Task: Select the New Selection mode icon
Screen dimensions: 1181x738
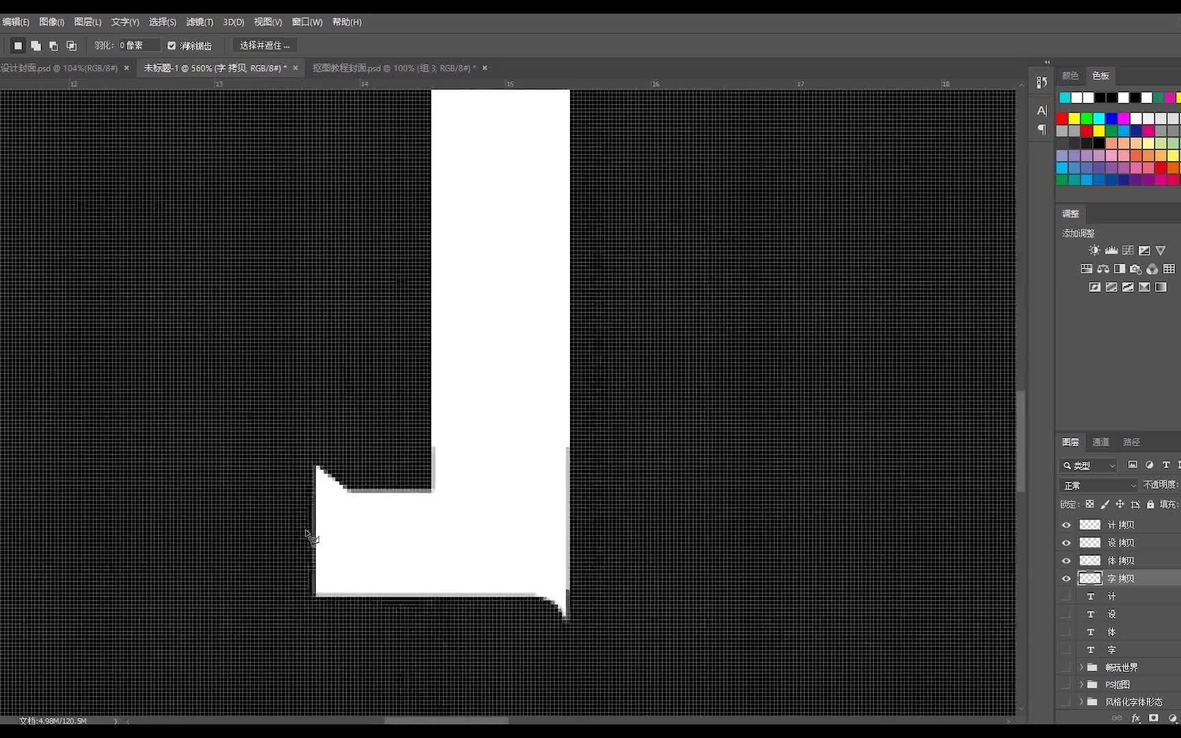Action: 18,46
